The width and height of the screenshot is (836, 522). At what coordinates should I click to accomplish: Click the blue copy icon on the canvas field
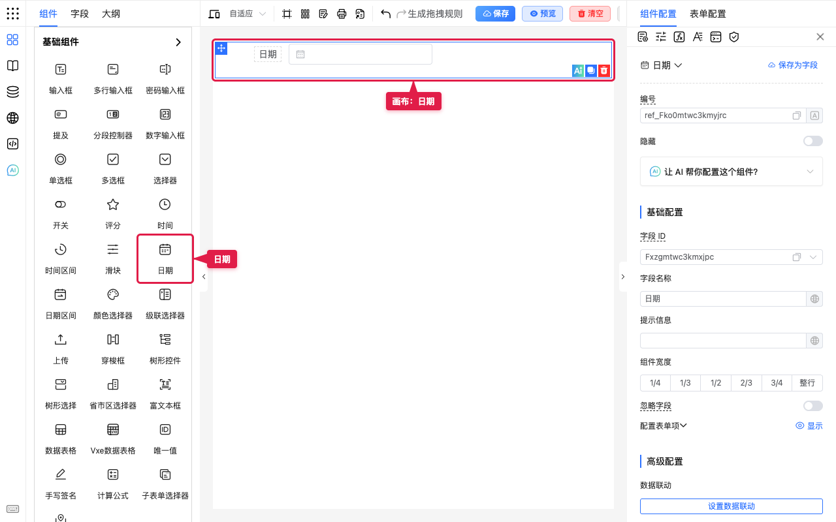click(591, 70)
